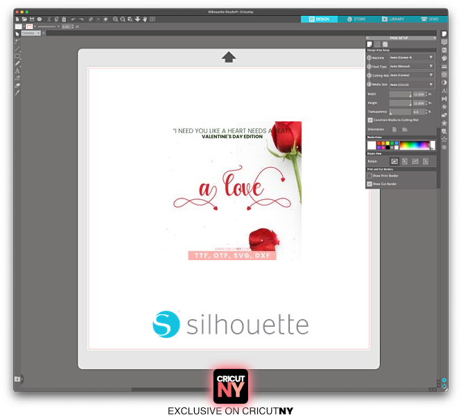This screenshot has width=461, height=419.
Task: Click the Paste clipboard icon
Action: [x=64, y=19]
